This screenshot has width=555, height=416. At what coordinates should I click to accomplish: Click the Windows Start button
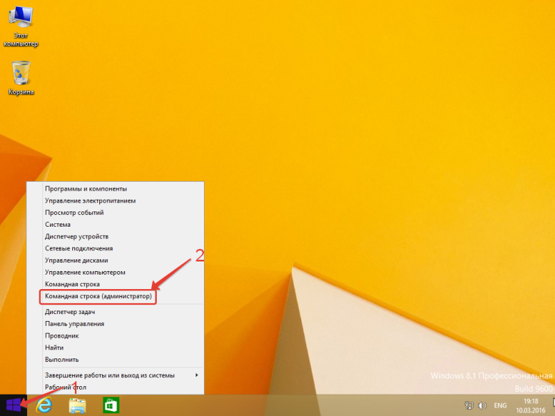13,404
